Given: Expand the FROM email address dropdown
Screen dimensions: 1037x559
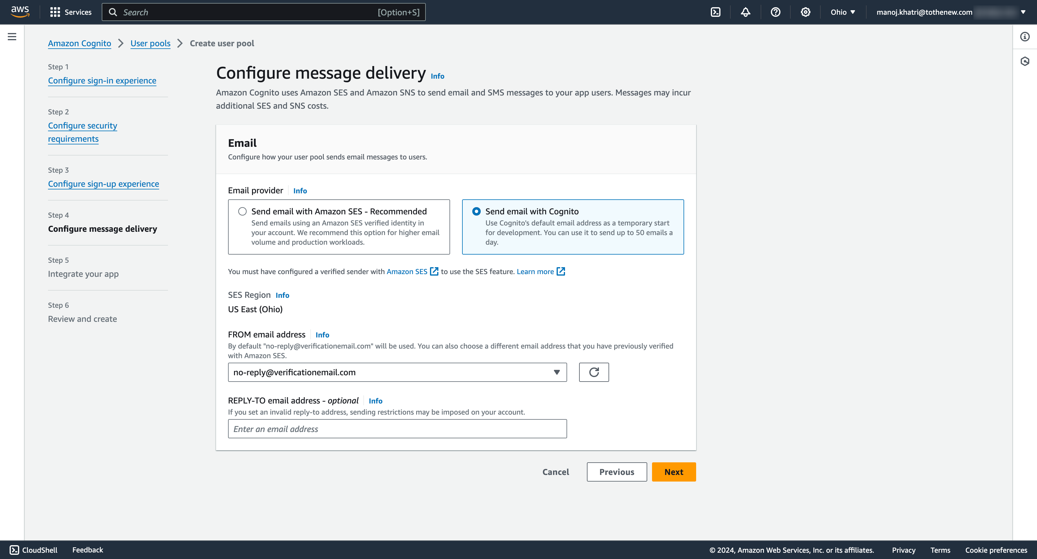Looking at the screenshot, I should [x=397, y=372].
